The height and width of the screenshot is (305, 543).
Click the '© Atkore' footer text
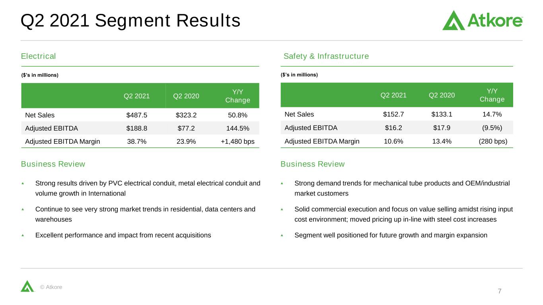click(51, 287)
